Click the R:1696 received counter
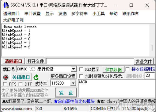156x112 pixels. click(70, 109)
